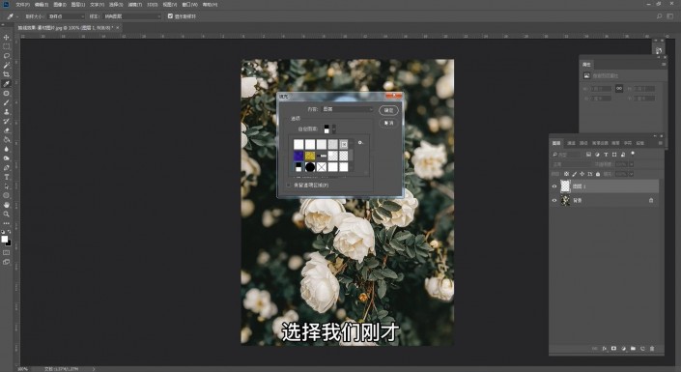Hide the Background layer visibility eye

coord(554,200)
